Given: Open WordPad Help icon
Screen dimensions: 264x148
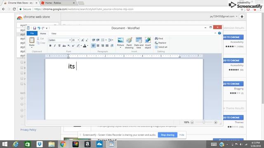Looking at the screenshot, I should pos(219,33).
